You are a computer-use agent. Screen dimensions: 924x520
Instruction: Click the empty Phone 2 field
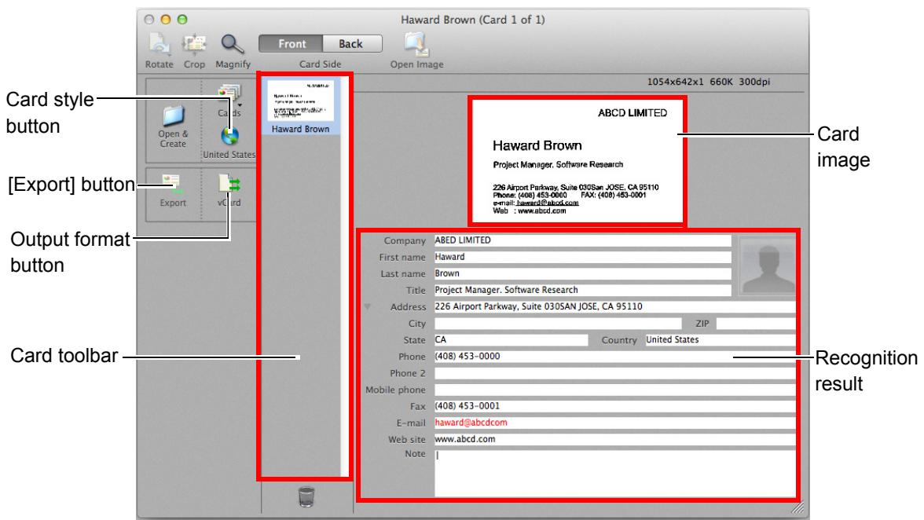614,373
